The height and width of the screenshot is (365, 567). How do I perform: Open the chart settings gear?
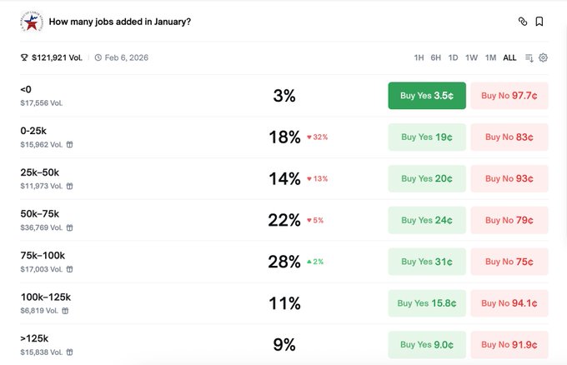(x=544, y=57)
